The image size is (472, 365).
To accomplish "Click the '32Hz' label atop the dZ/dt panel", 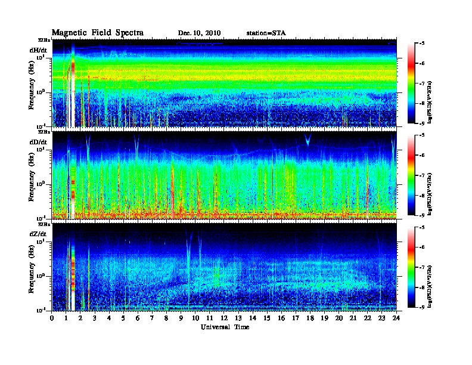I will click(x=44, y=224).
